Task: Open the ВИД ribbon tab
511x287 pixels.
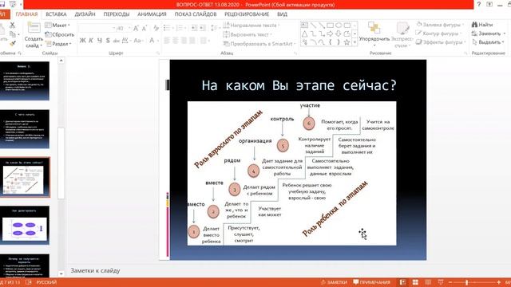Action: click(x=282, y=14)
